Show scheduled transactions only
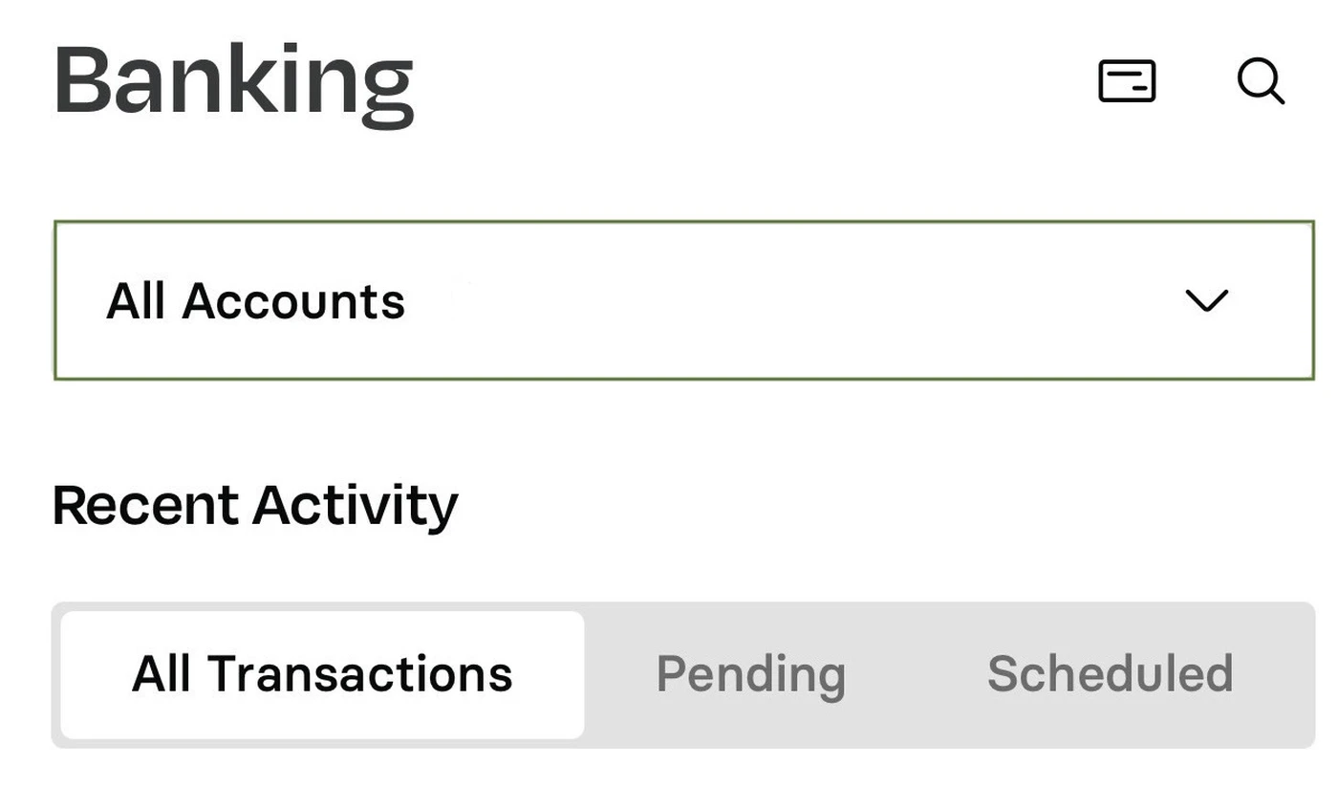 click(1110, 674)
